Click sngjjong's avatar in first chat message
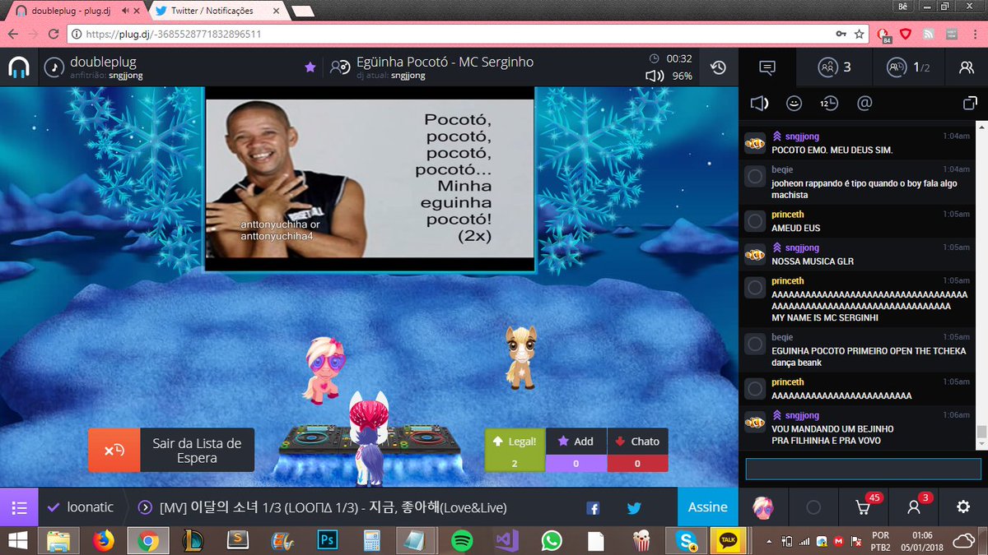This screenshot has height=555, width=988. [x=755, y=143]
